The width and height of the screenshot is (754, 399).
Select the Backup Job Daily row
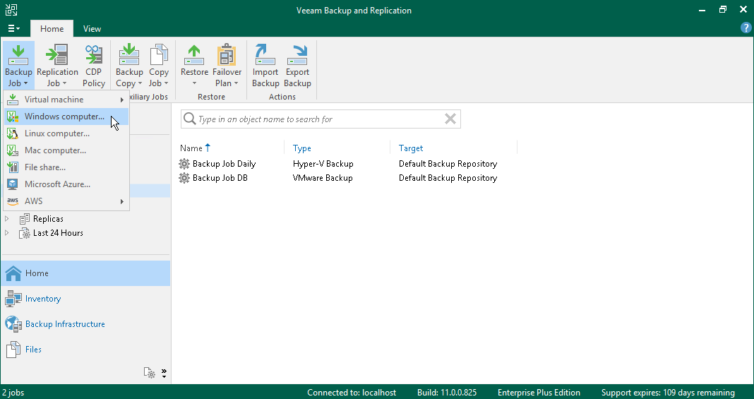point(346,163)
